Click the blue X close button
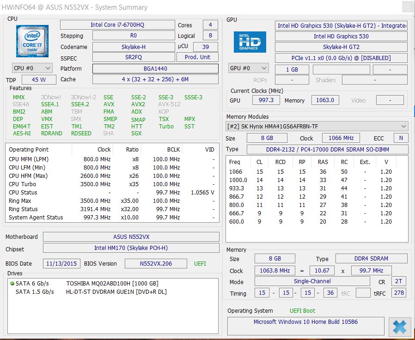 coord(399,327)
